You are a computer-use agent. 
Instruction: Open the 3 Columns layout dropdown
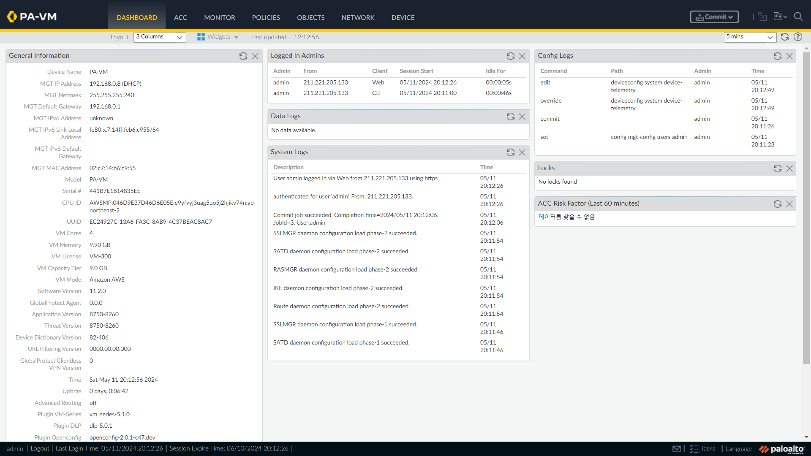pyautogui.click(x=160, y=37)
